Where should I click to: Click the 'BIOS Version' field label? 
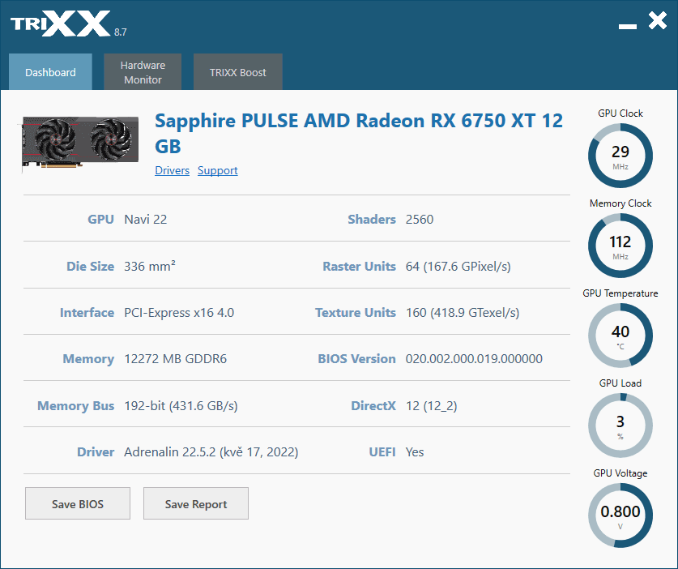[x=356, y=359]
